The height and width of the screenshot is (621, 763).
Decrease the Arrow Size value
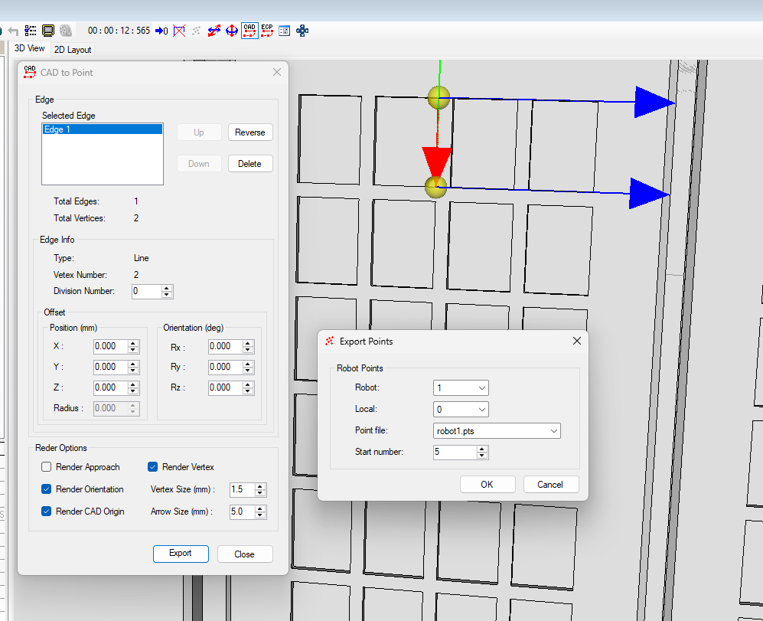coord(260,515)
